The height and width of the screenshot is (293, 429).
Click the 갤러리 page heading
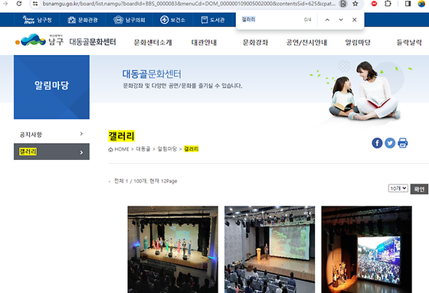click(122, 136)
